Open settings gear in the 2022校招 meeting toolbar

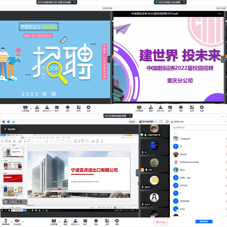point(88,108)
